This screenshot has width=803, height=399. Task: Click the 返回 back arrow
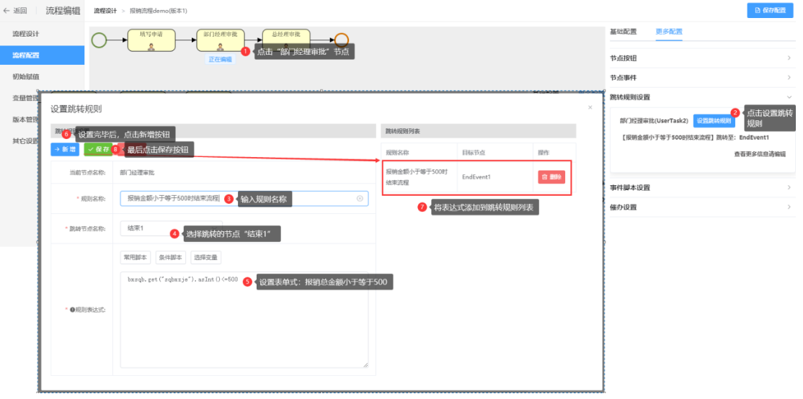pyautogui.click(x=6, y=10)
